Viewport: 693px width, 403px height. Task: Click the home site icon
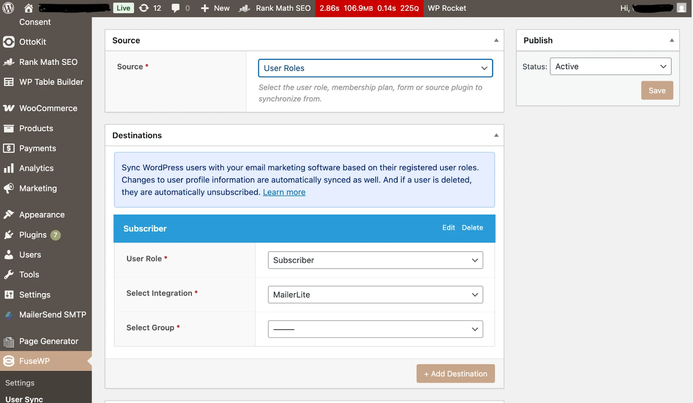(x=29, y=8)
